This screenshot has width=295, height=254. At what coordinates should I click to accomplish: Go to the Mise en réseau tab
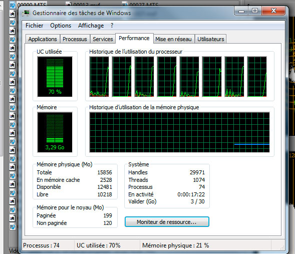(x=173, y=39)
